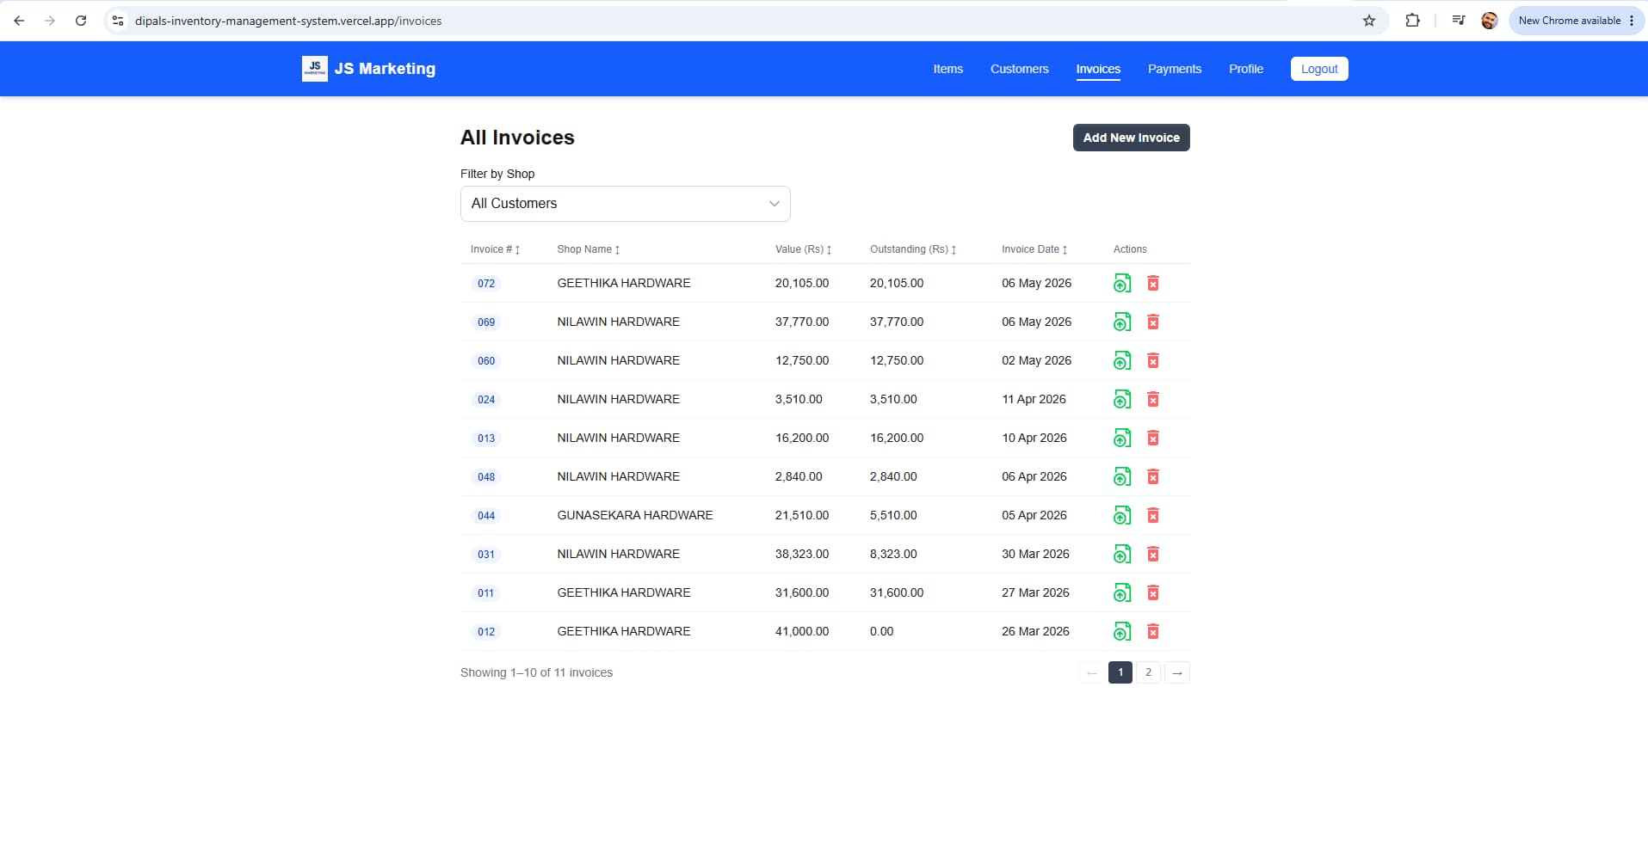Open payment icon for invoice 013
Viewport: 1648px width, 859px height.
1121,438
